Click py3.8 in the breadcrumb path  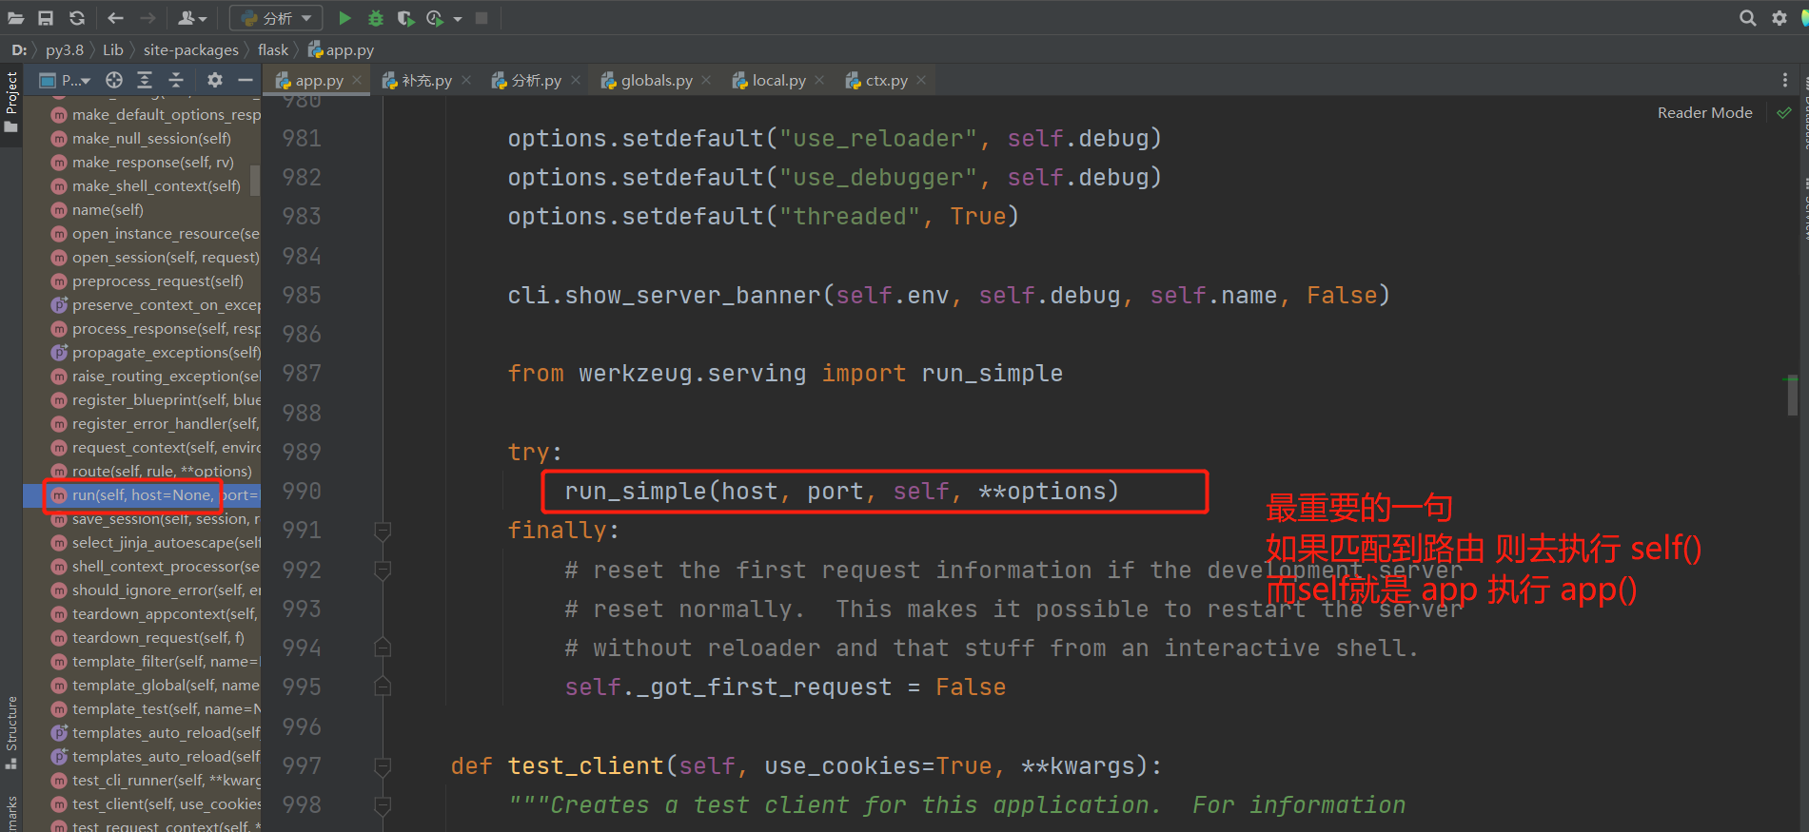point(65,49)
